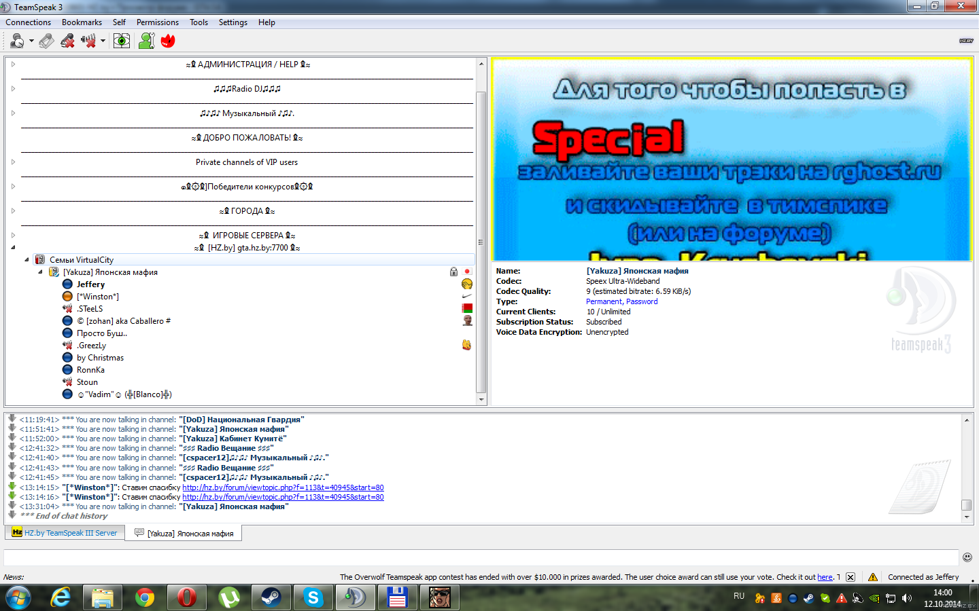
Task: Open the Bookmarks menu
Action: pyautogui.click(x=82, y=22)
